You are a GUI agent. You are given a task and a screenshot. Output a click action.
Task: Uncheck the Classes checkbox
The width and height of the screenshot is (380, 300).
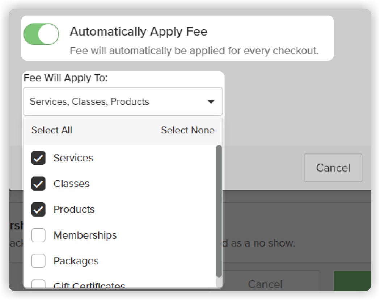[38, 184]
